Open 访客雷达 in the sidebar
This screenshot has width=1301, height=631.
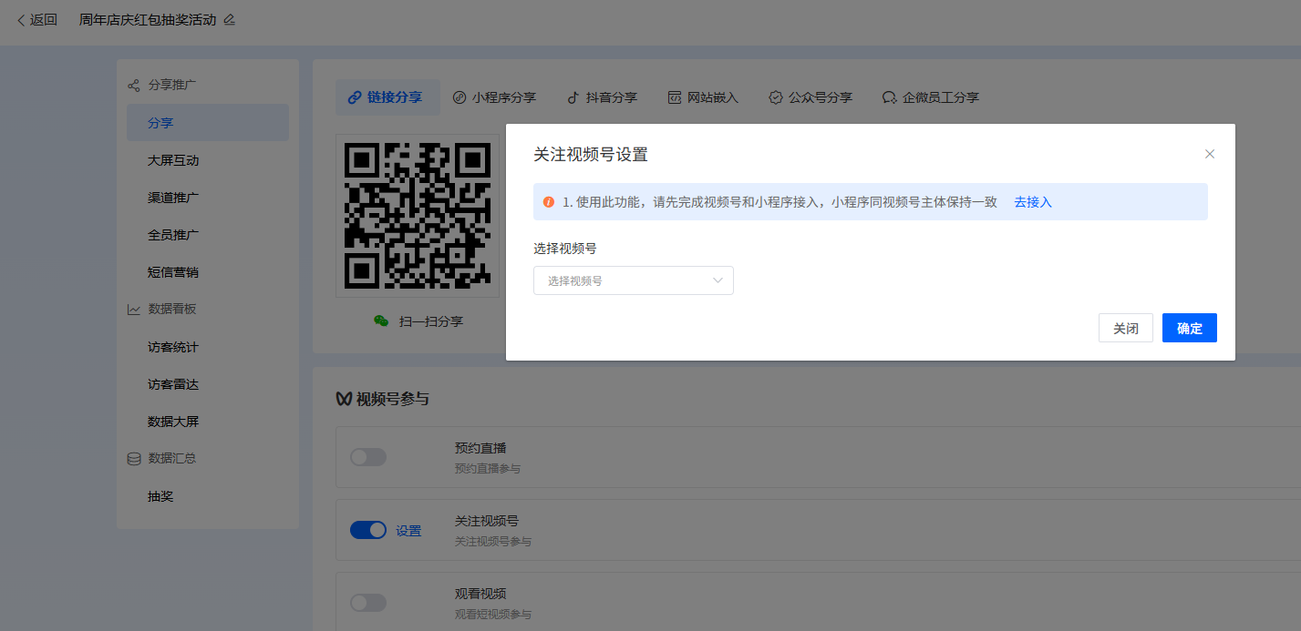(x=173, y=384)
